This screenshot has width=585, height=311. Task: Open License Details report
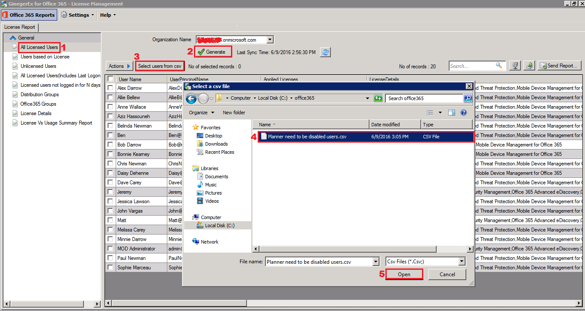[x=36, y=113]
